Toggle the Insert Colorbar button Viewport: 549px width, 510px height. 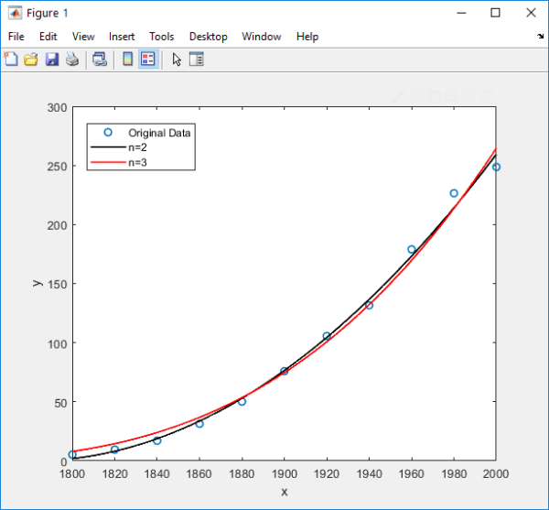[128, 60]
